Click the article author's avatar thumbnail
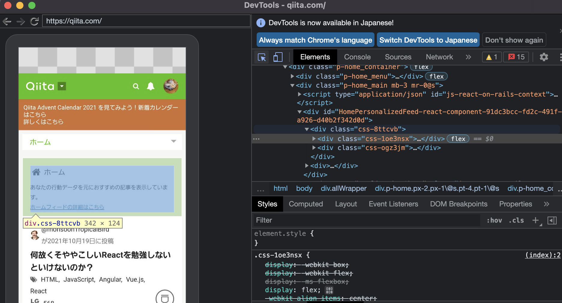562x303 pixels. point(35,235)
